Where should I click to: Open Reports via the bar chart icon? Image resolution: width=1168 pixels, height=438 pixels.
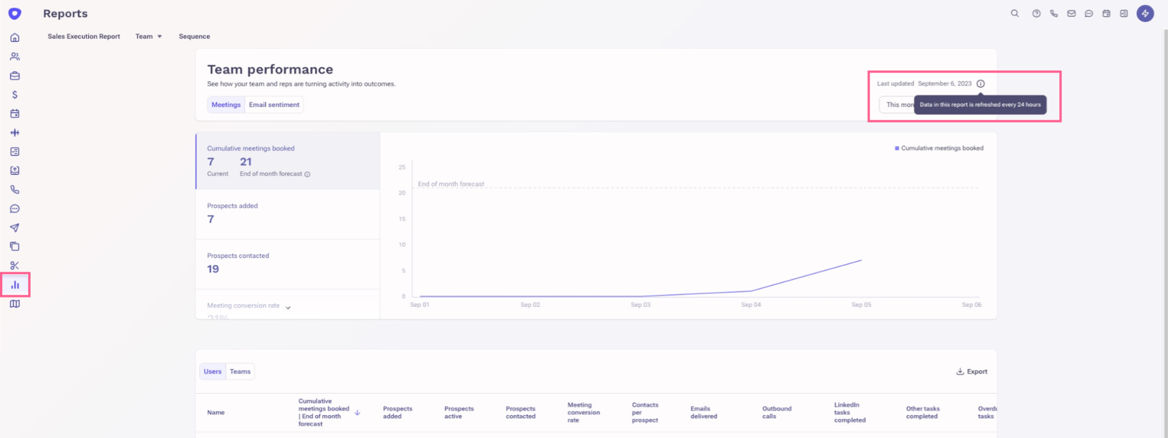tap(15, 284)
